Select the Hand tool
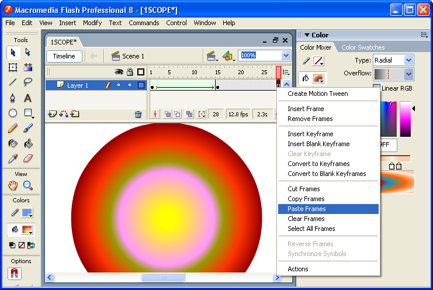The height and width of the screenshot is (290, 433). pos(13,186)
